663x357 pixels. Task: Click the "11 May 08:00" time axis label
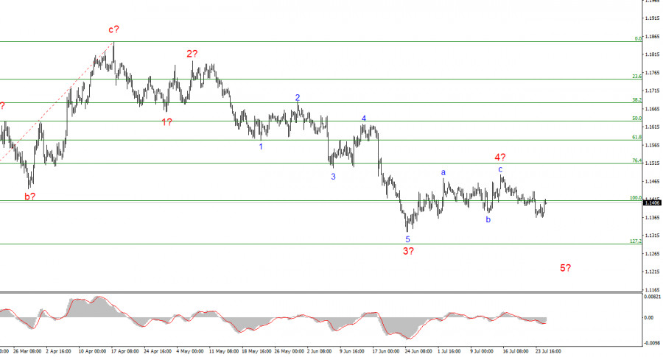tap(224, 351)
